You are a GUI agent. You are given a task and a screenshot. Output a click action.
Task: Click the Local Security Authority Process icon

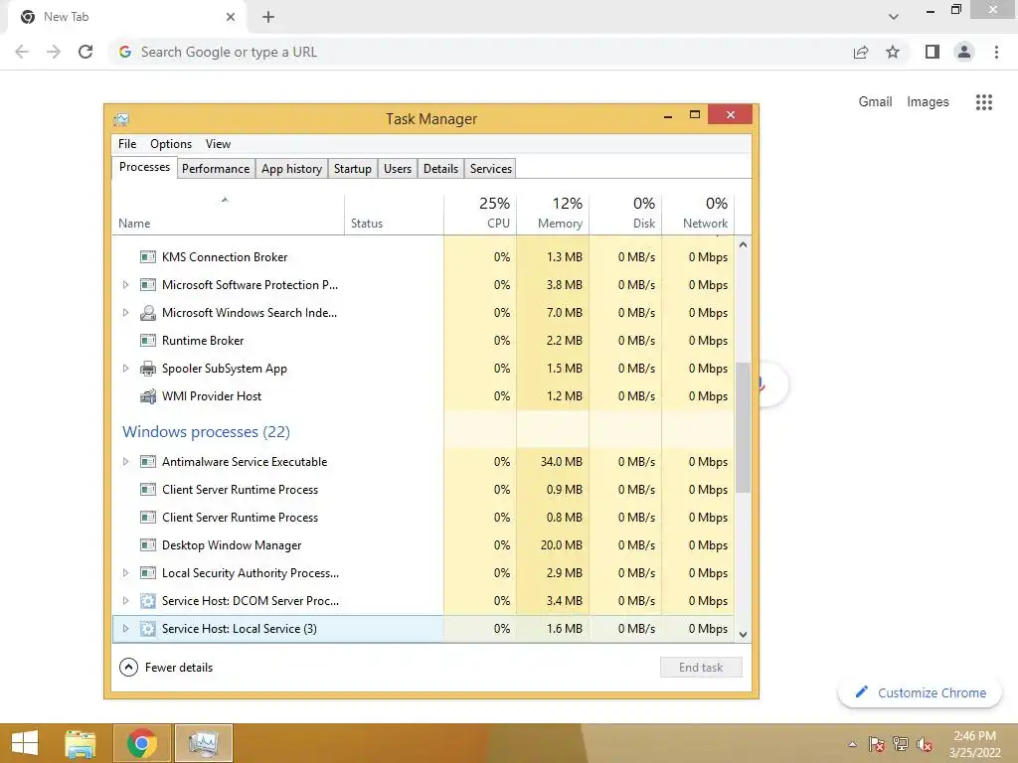(148, 573)
